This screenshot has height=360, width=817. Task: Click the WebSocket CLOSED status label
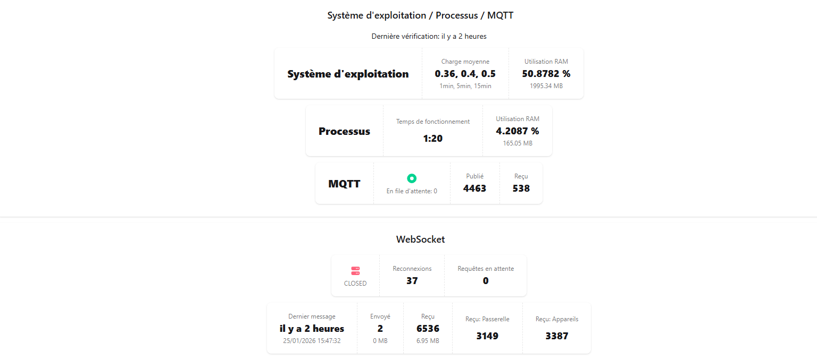click(x=355, y=284)
